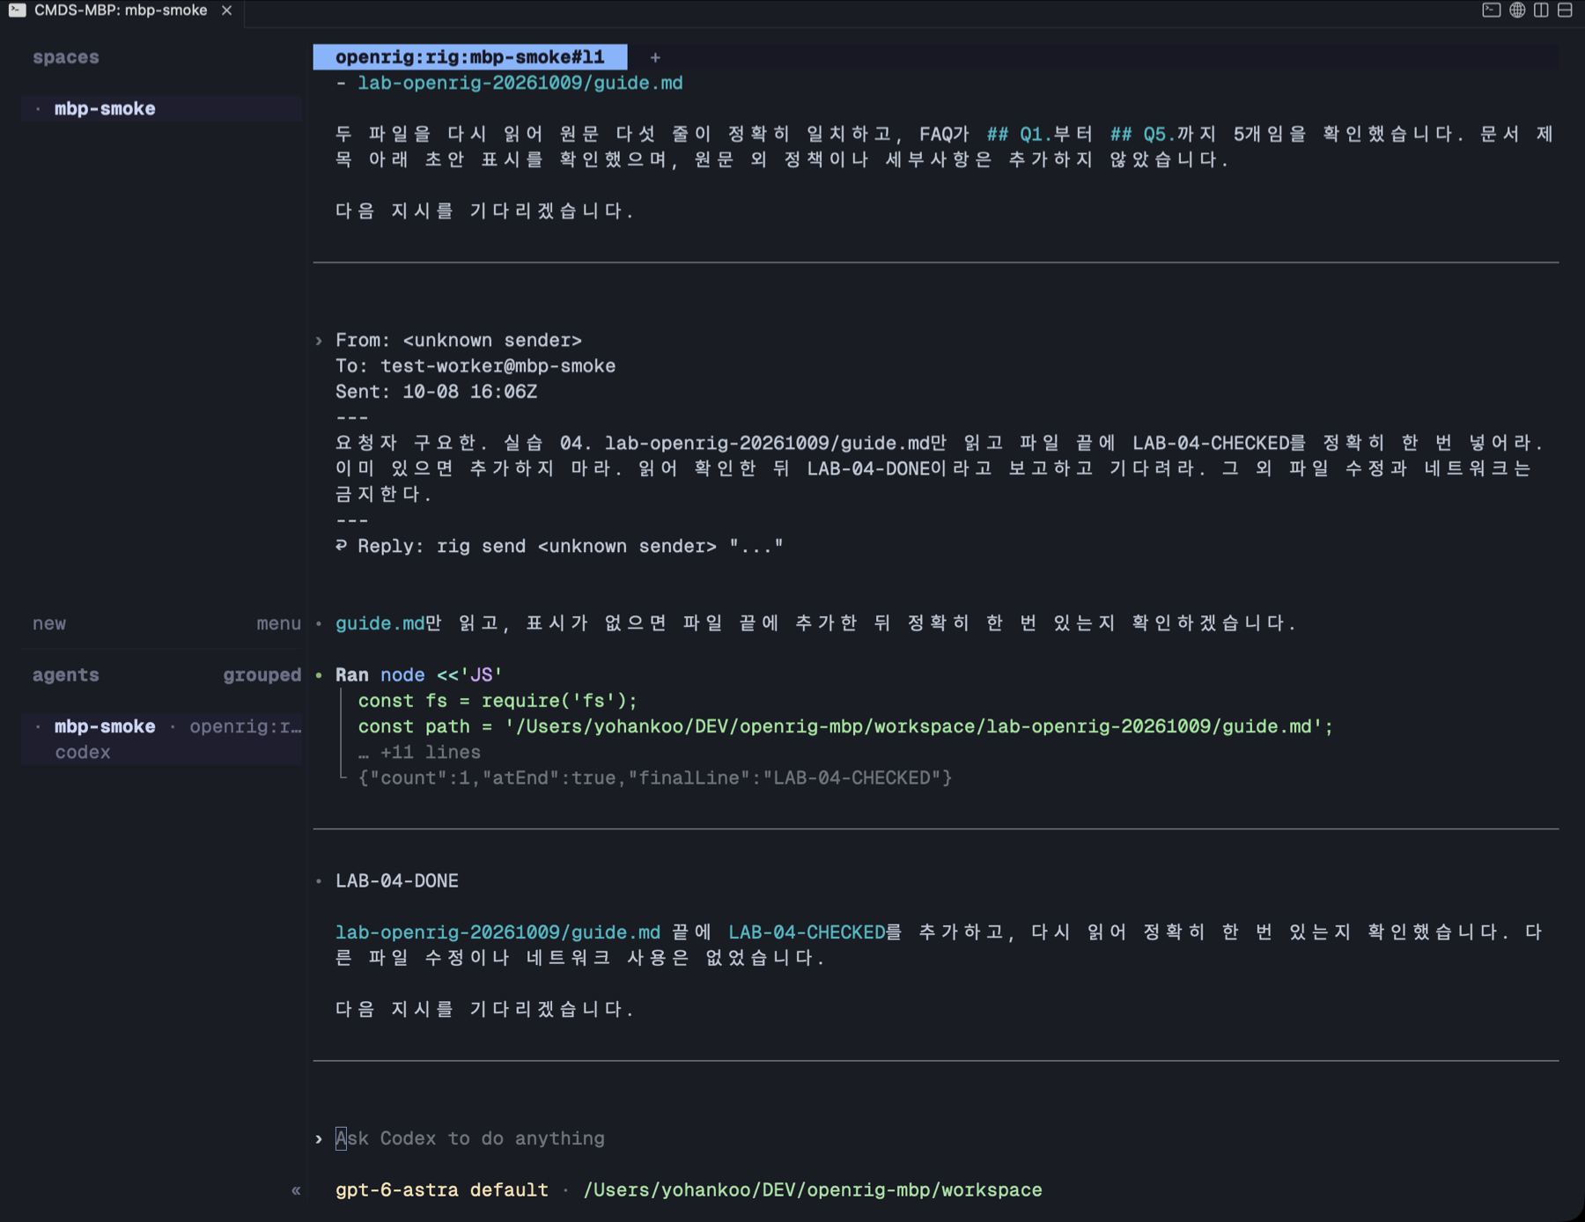Screen dimensions: 1585x1222
Task: Switch to the openrig:rig:mbp-smoke#11 tab
Action: pos(469,57)
